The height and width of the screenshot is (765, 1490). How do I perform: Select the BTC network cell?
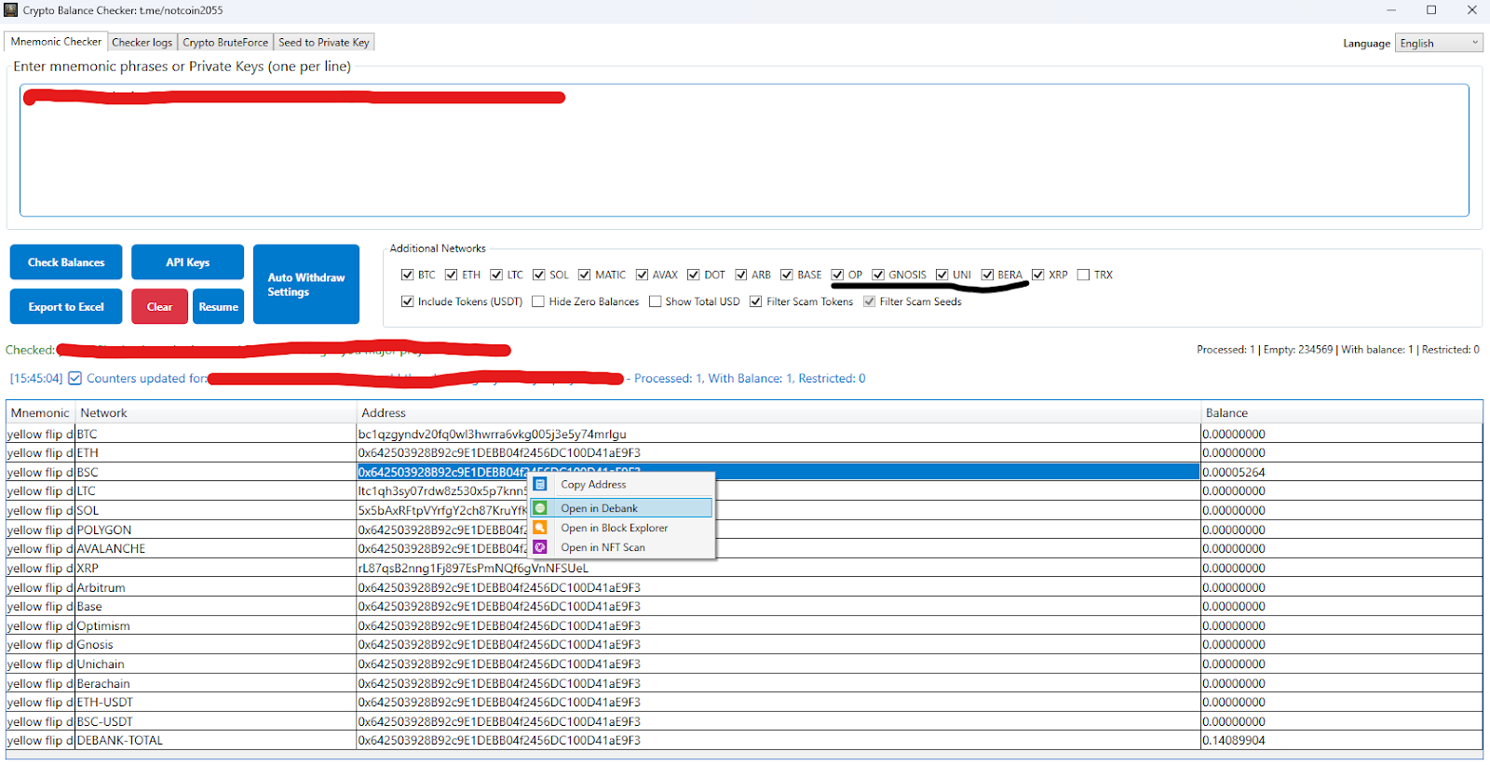215,434
